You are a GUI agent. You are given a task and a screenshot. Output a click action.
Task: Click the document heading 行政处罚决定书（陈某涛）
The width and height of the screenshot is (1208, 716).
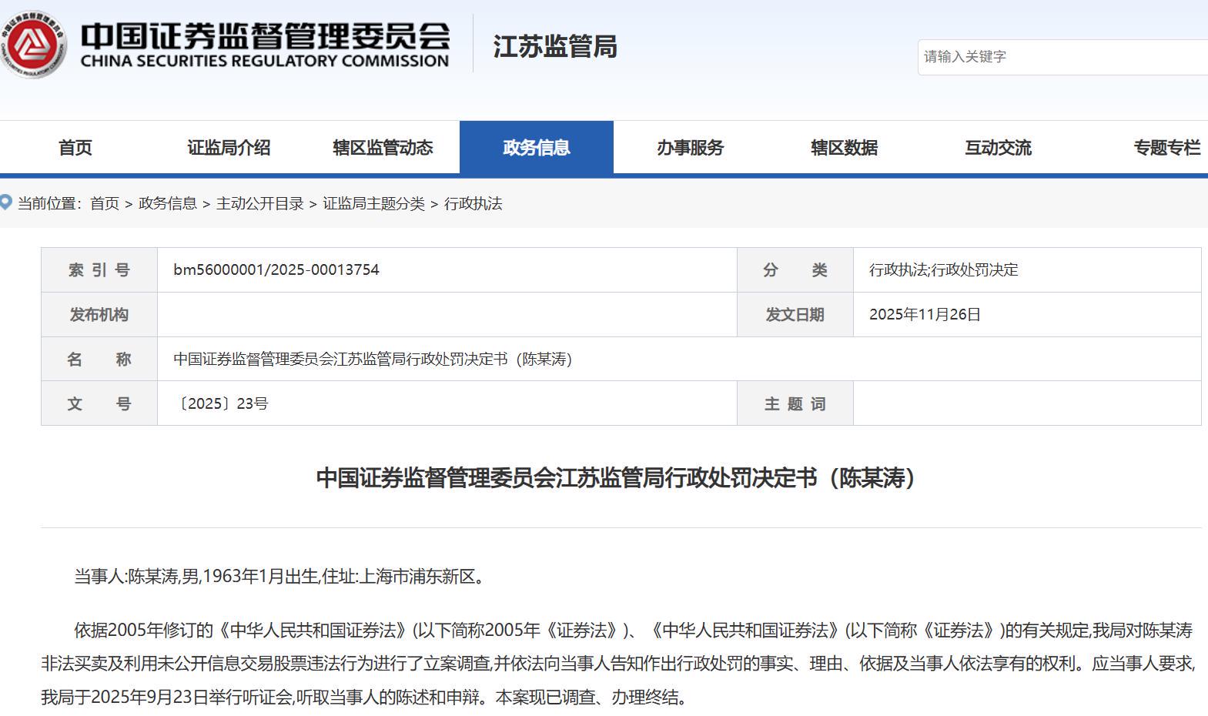click(617, 478)
